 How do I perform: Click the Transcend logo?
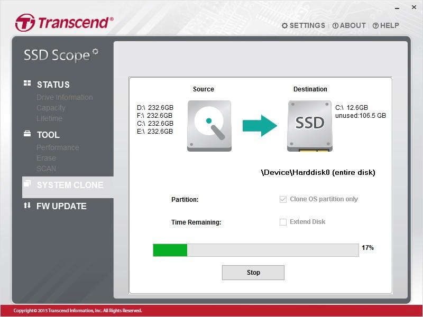coord(65,22)
